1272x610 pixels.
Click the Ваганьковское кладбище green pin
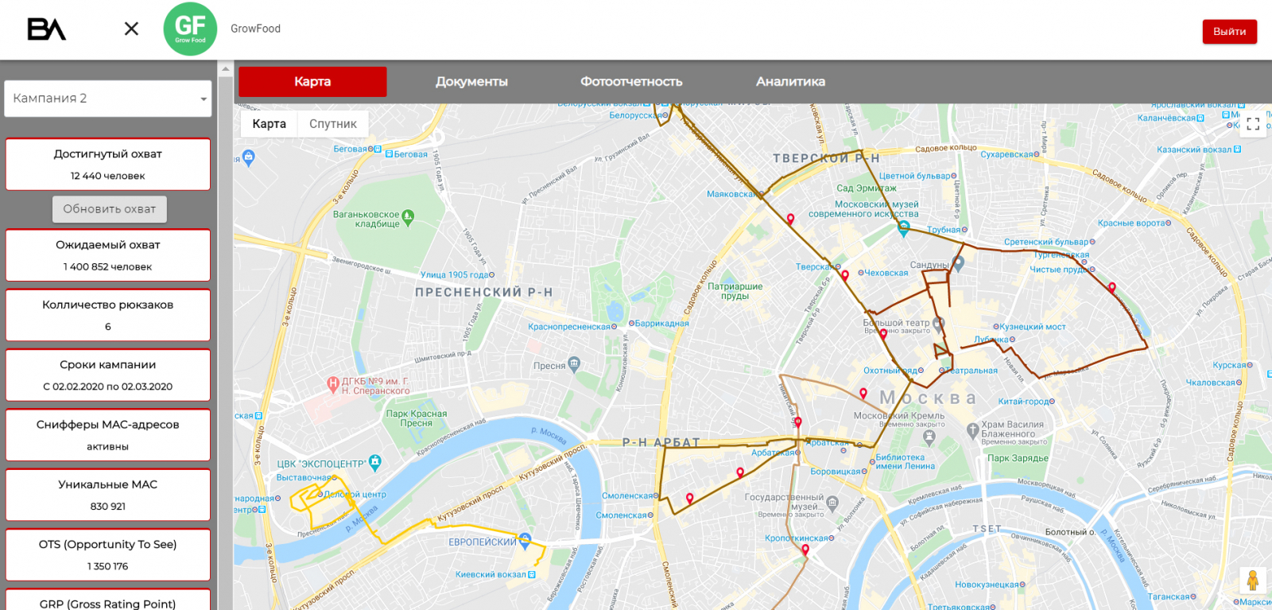(408, 216)
